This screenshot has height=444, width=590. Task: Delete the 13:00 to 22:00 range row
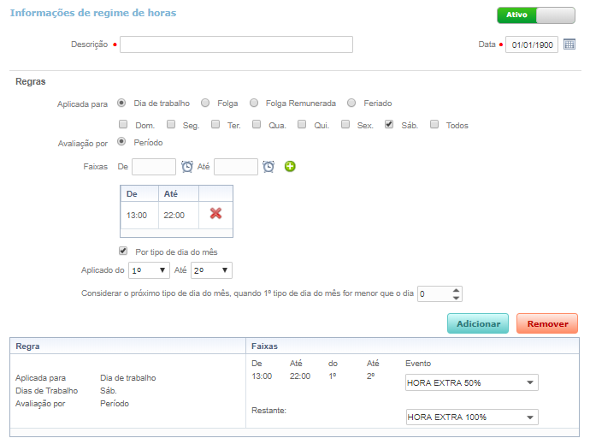pyautogui.click(x=215, y=214)
